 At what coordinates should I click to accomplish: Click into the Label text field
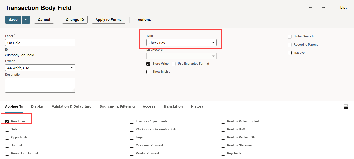click(x=40, y=43)
